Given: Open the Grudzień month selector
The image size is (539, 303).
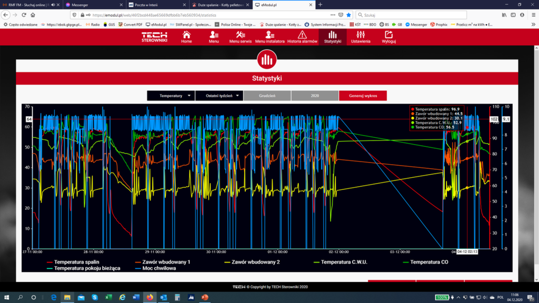Looking at the screenshot, I should pyautogui.click(x=267, y=96).
